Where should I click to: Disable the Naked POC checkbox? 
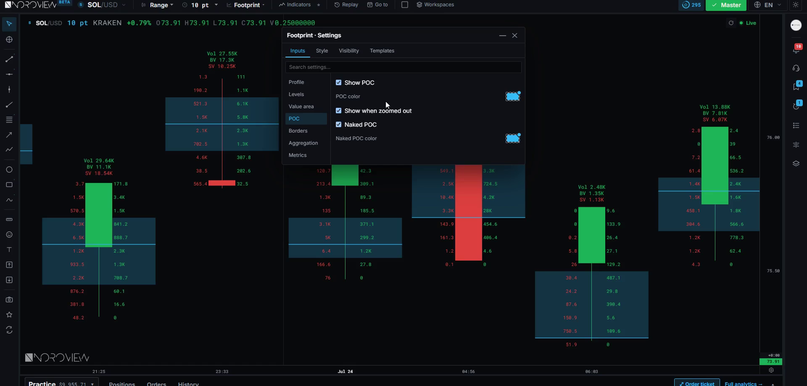pyautogui.click(x=338, y=125)
